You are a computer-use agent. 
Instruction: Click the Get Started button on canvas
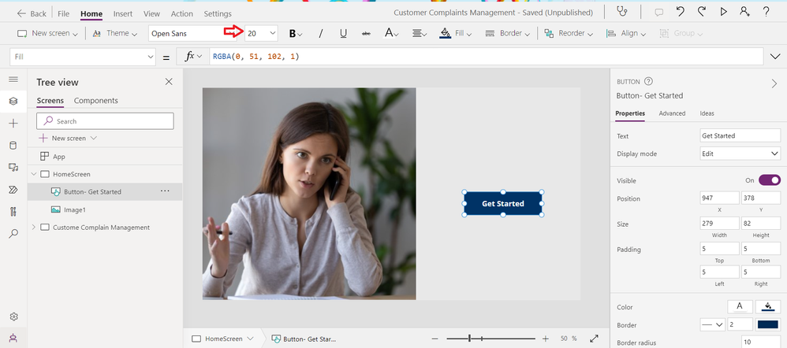click(503, 204)
